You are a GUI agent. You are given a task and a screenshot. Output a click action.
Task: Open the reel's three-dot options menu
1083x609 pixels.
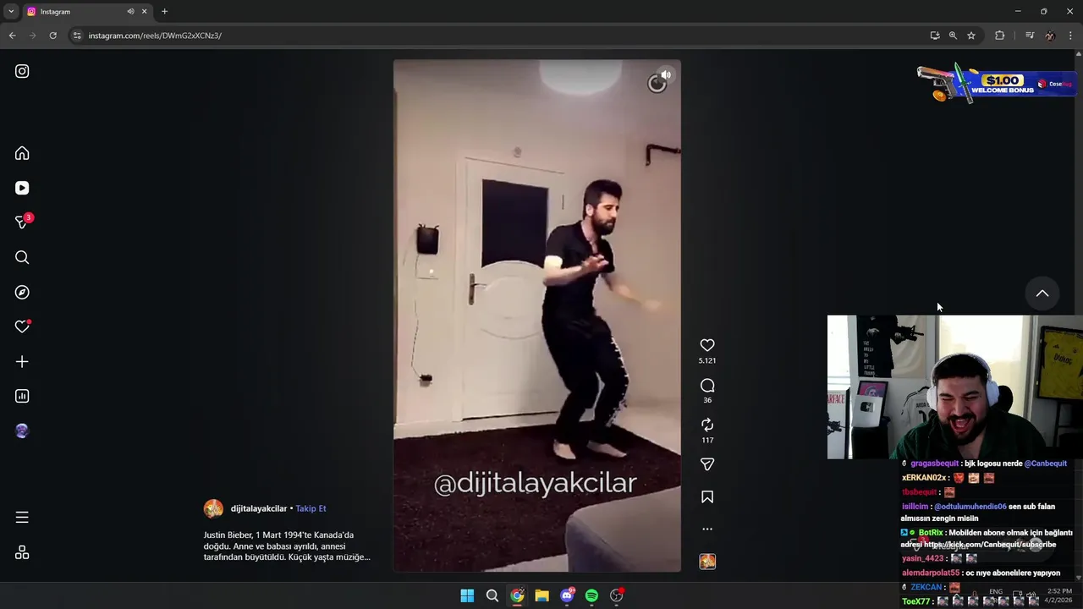707,529
